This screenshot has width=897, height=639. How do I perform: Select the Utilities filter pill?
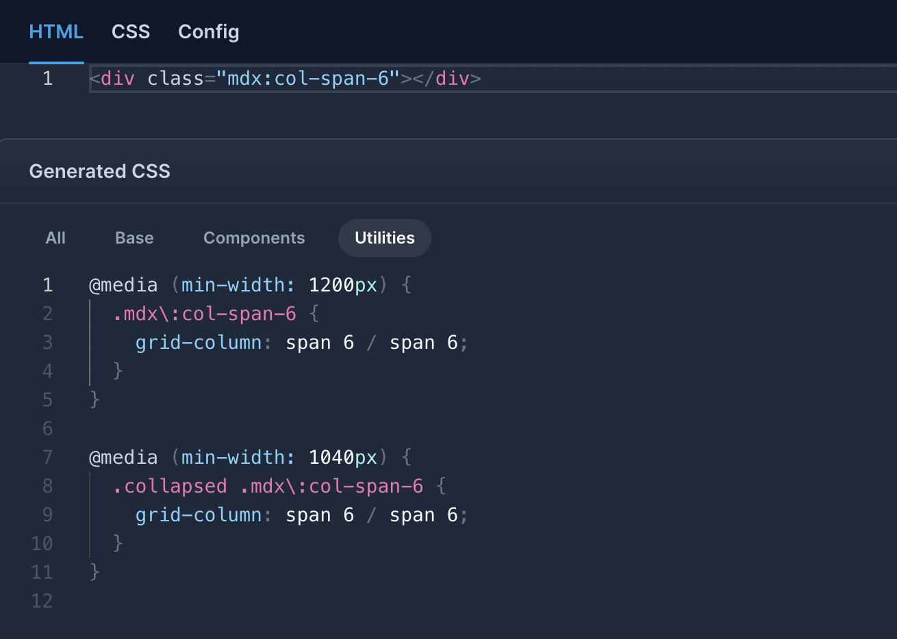[384, 237]
